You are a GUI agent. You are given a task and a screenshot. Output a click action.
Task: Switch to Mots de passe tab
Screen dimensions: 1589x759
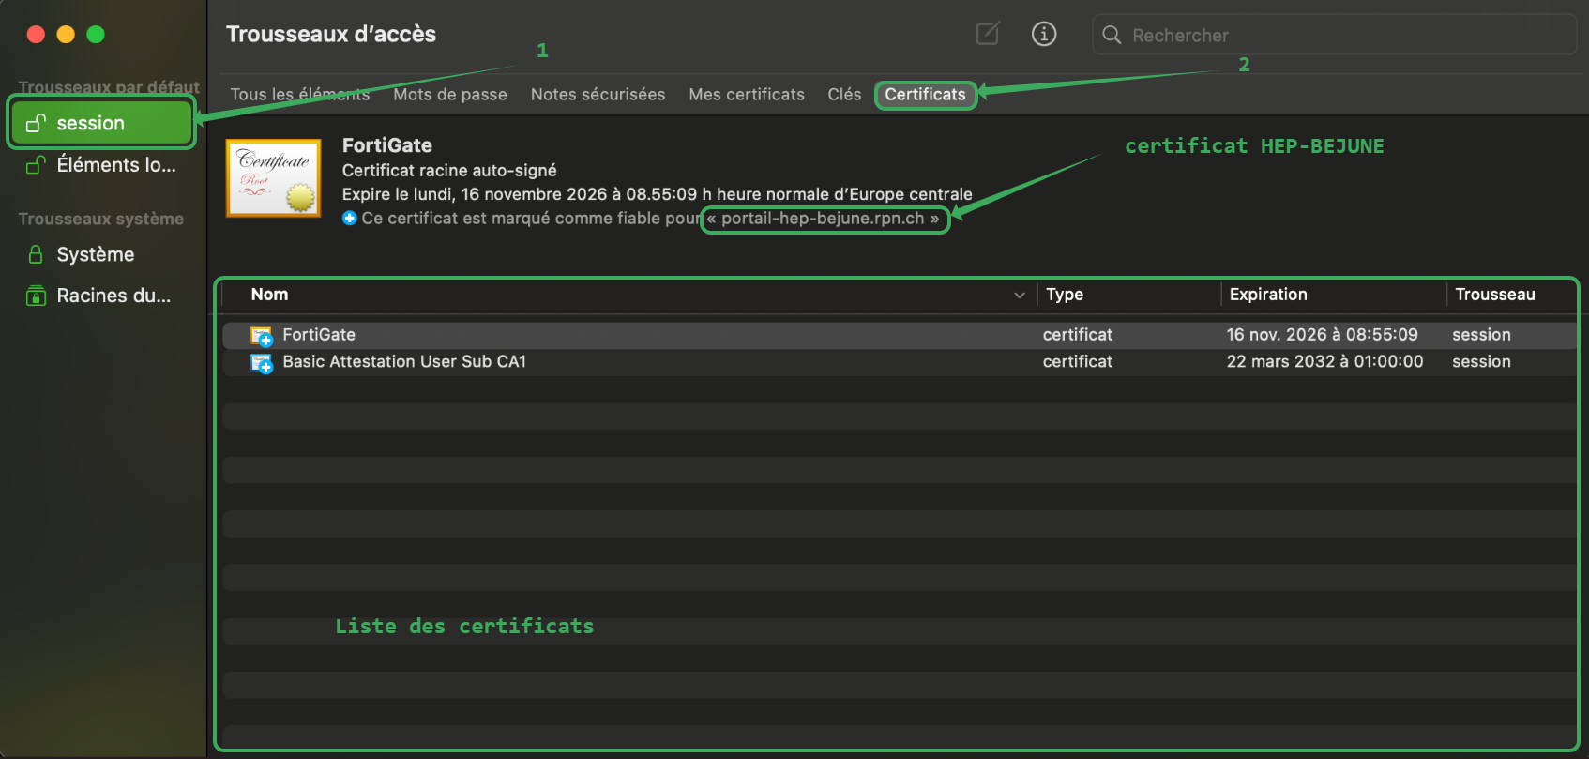pos(450,94)
